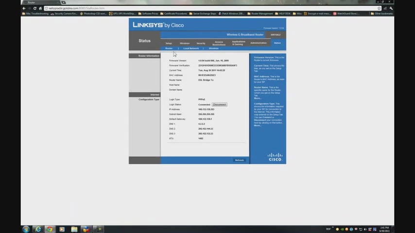Open the Wireless status sub-tab
415x233 pixels.
tap(214, 49)
